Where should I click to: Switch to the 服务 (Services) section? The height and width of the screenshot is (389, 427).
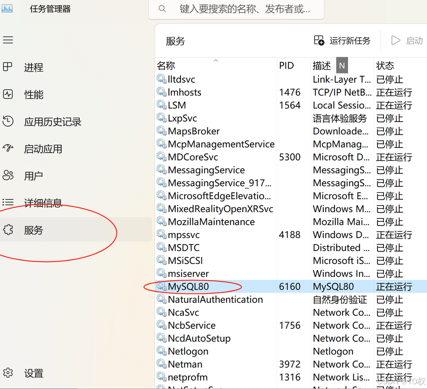pos(34,230)
